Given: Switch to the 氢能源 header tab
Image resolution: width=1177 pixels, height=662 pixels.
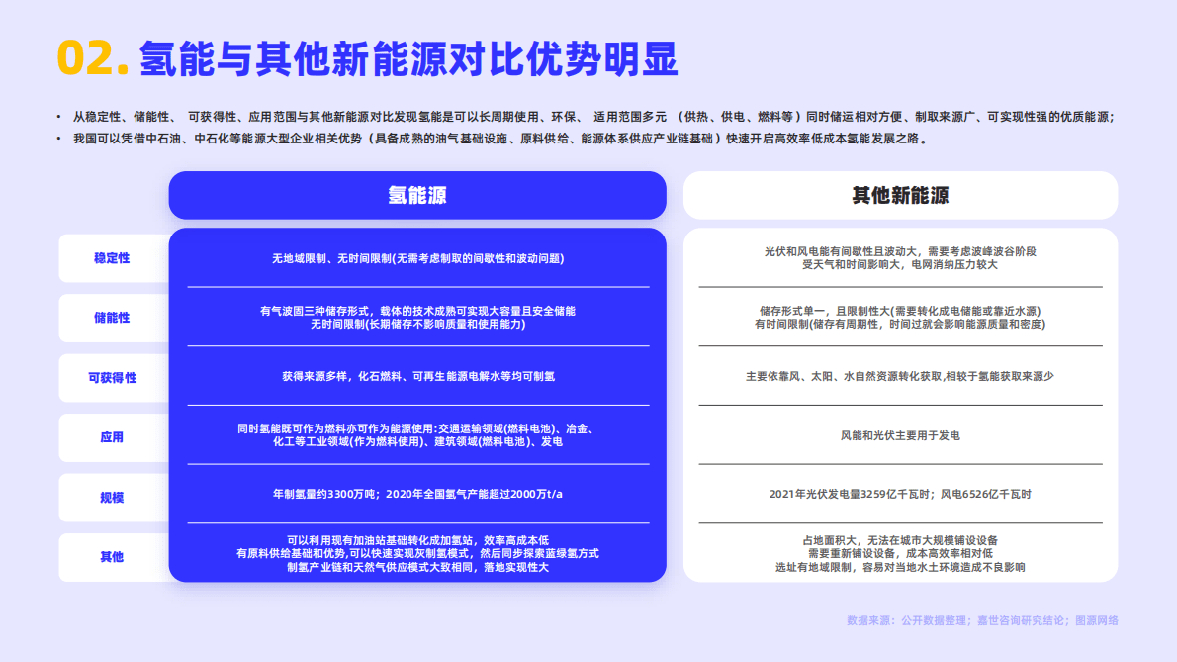Looking at the screenshot, I should pyautogui.click(x=418, y=195).
